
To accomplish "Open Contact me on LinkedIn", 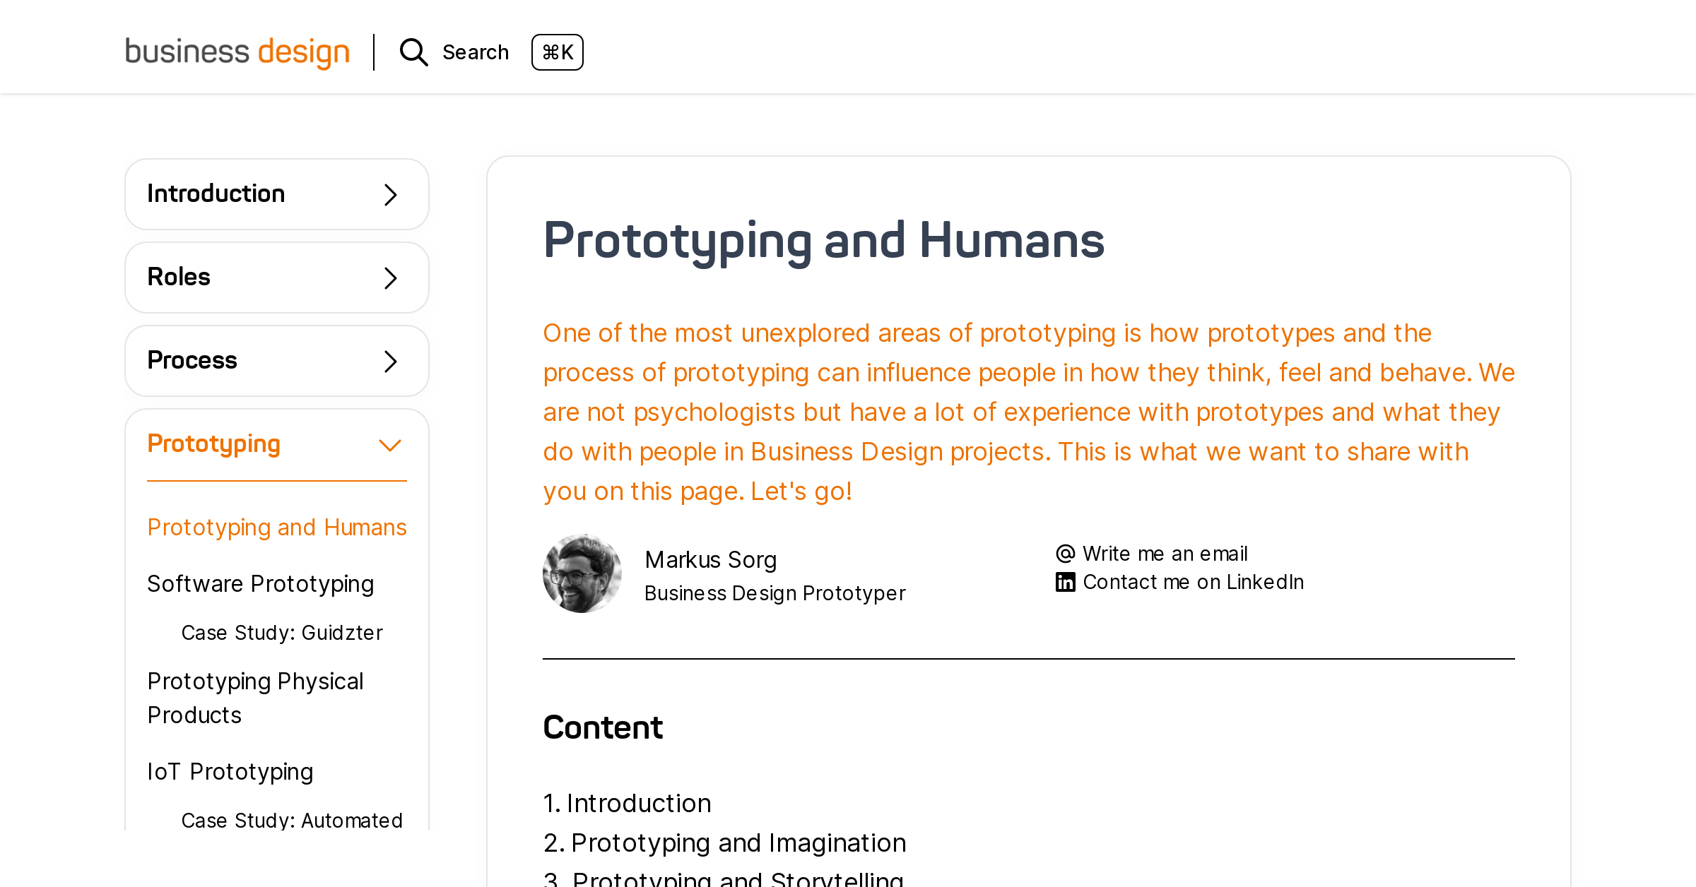I will point(1193,582).
